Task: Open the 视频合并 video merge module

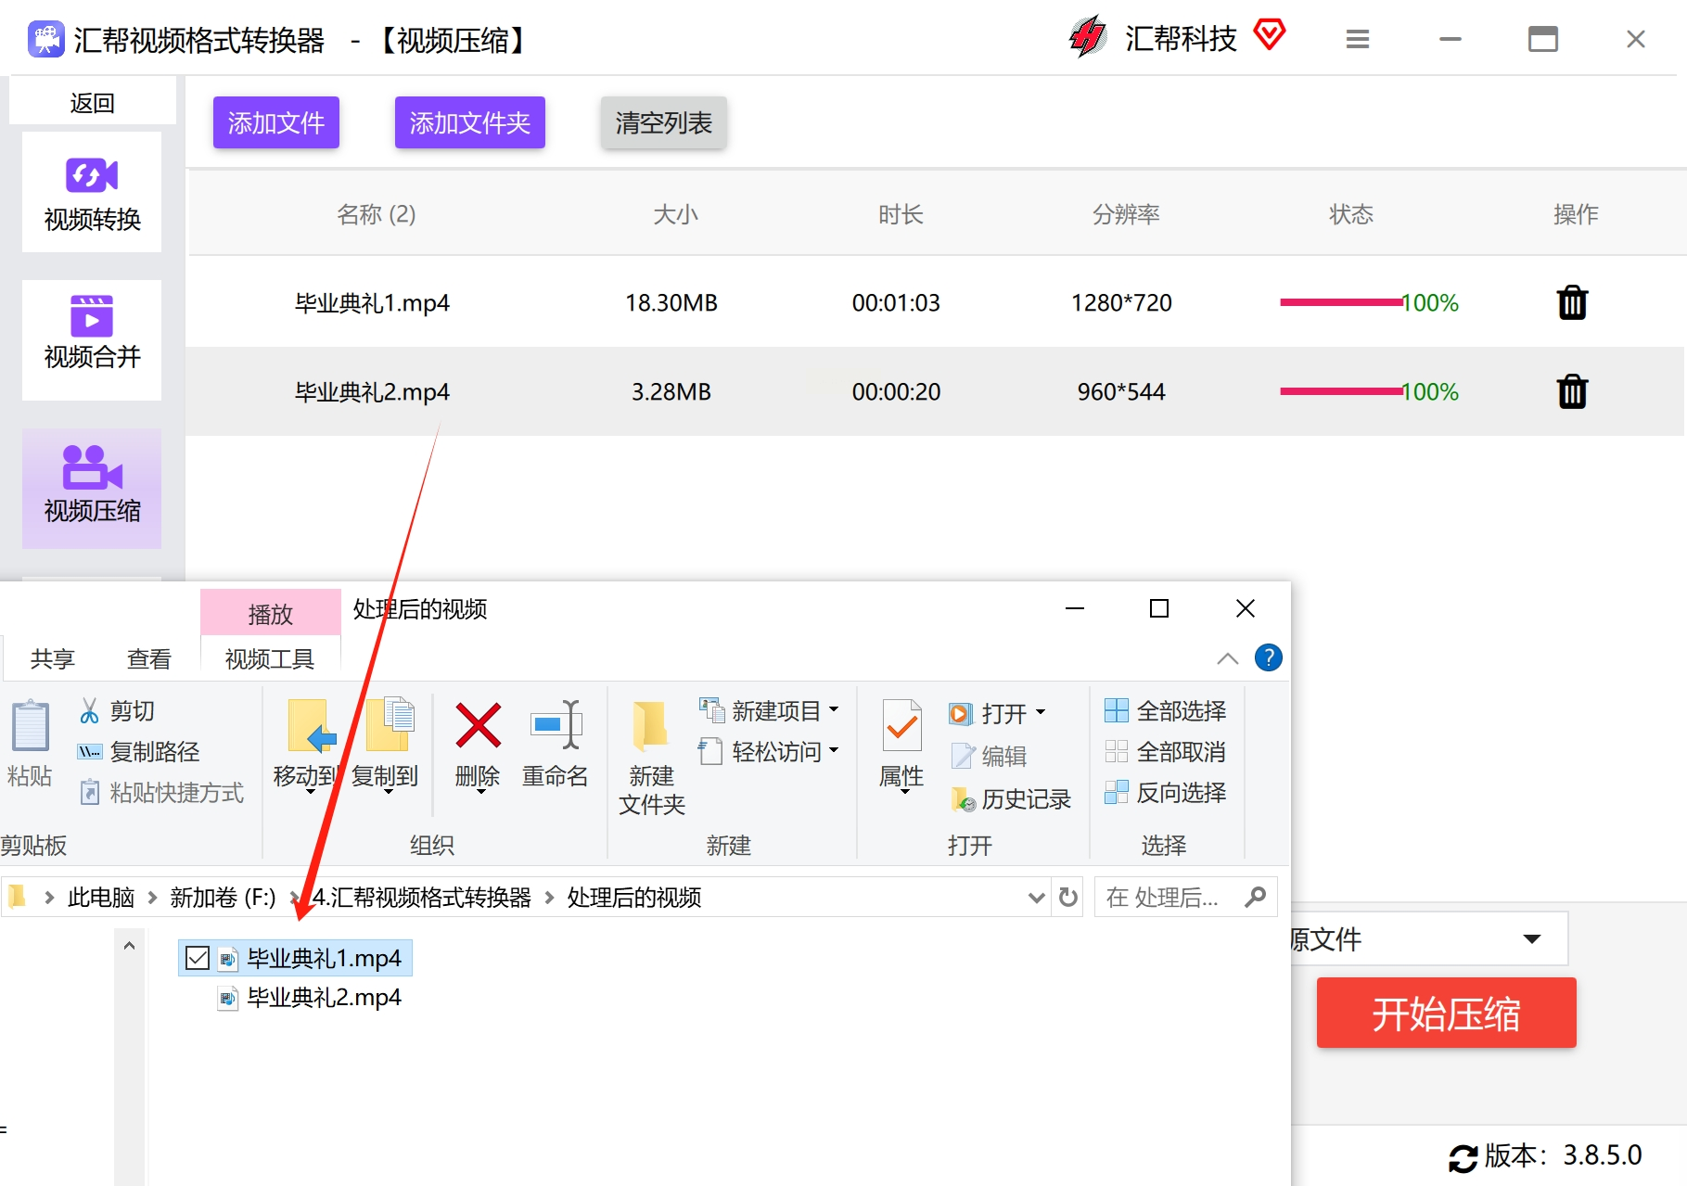Action: coord(92,339)
